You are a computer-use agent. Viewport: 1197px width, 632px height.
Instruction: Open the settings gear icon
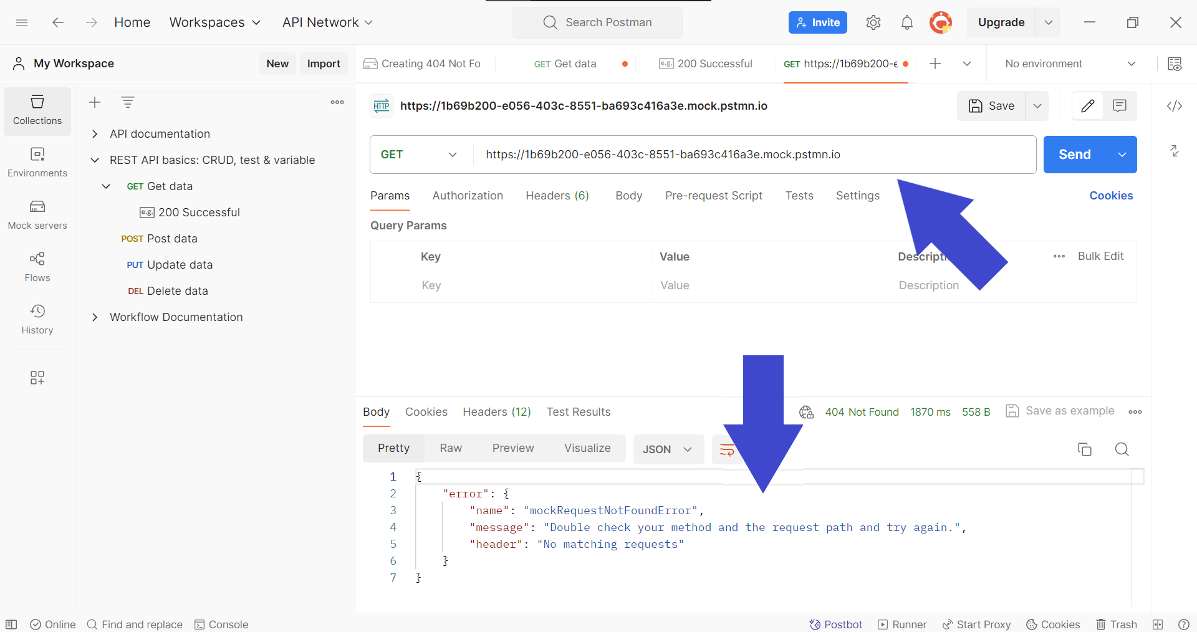[873, 22]
